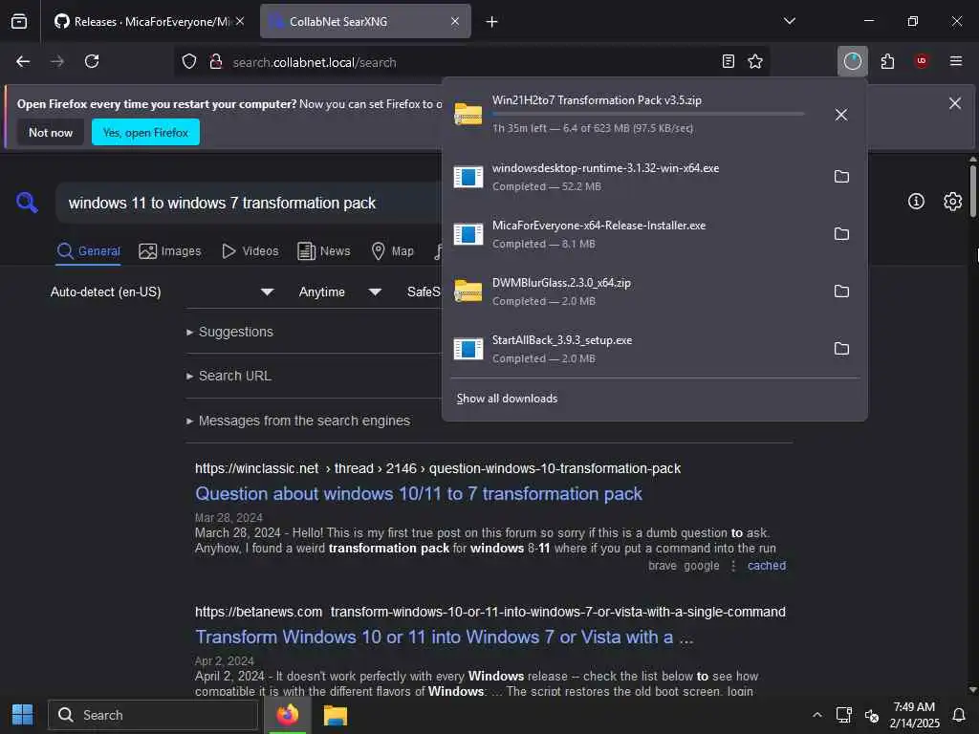
Task: Select the CollabNet SearXNG browser tab
Action: tap(365, 21)
